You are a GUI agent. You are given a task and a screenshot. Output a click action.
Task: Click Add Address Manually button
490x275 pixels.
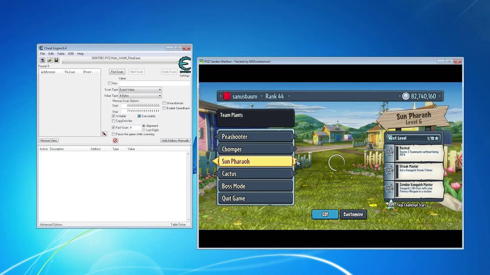pyautogui.click(x=175, y=141)
